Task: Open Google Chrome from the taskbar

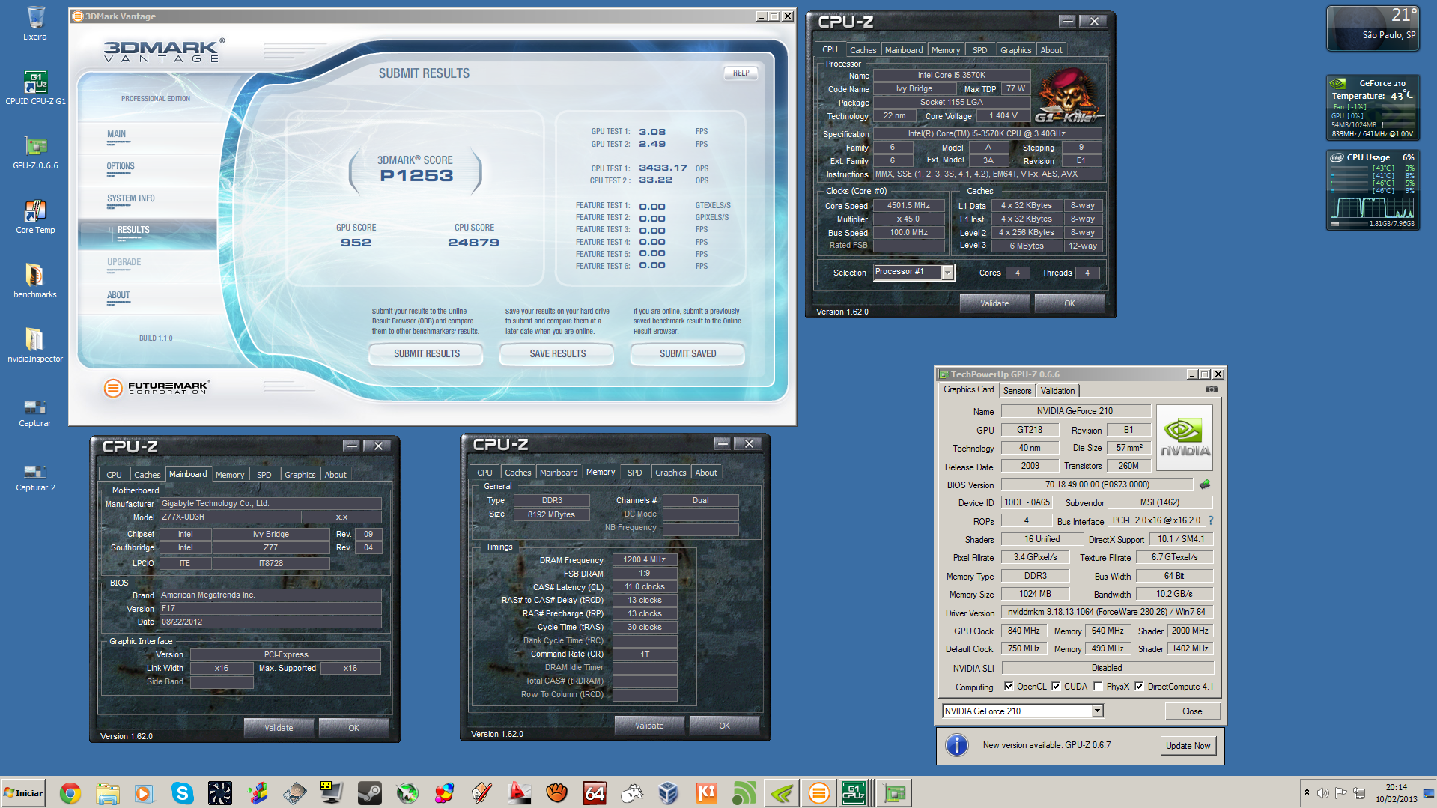Action: click(x=70, y=793)
